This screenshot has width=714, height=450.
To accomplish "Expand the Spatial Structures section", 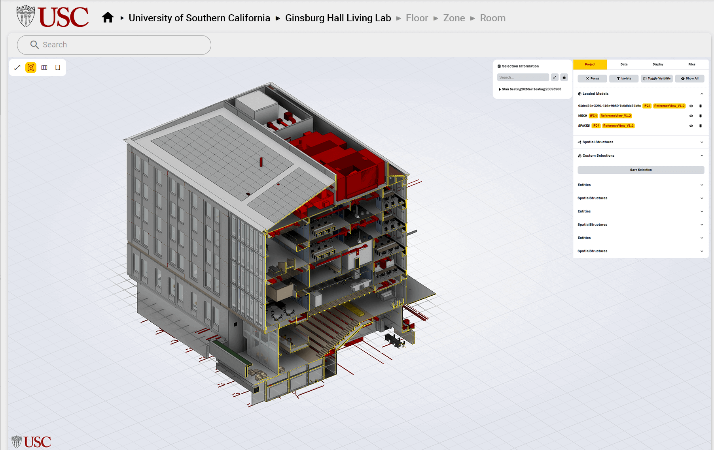I will click(702, 142).
